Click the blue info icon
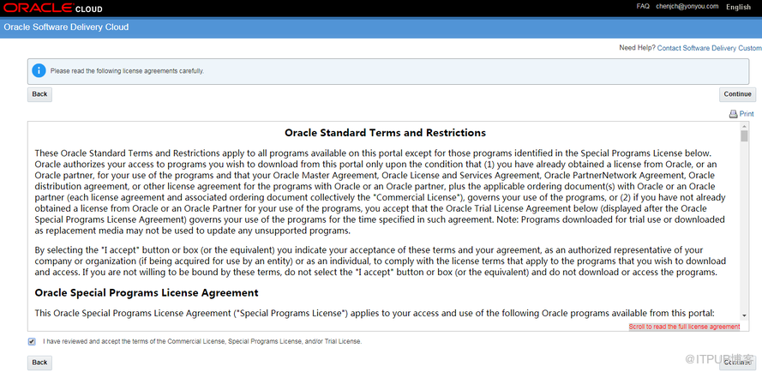 point(39,71)
